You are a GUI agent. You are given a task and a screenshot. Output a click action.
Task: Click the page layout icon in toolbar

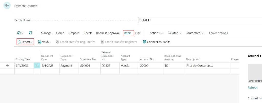[30, 33]
